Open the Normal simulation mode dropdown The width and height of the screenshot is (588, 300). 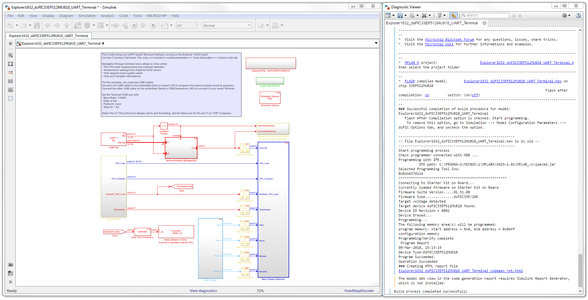227,26
